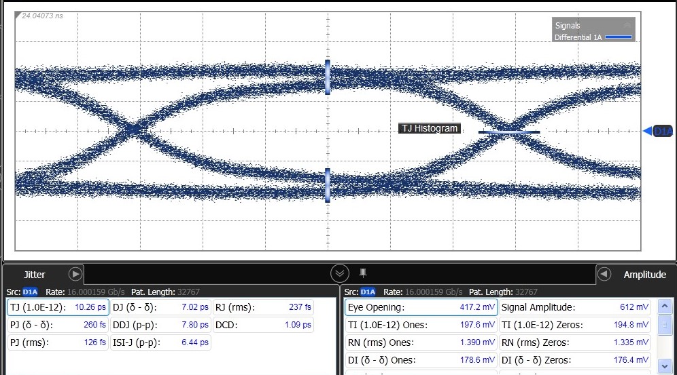Click the D1A channel marker at right edge
This screenshot has width=677, height=375.
[x=659, y=131]
